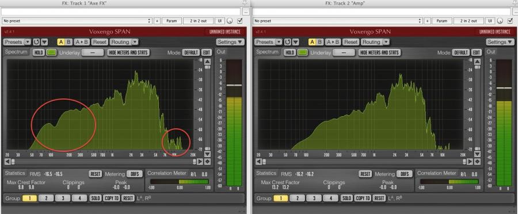518x214 pixels.
Task: Toggle group SOLO in Amp SPAN
Action: [x=346, y=198]
